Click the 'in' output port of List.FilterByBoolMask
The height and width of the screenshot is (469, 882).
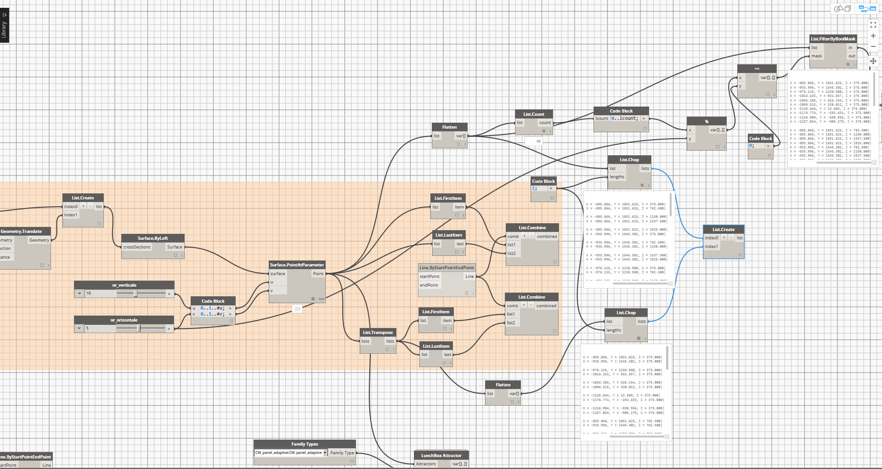pyautogui.click(x=850, y=47)
